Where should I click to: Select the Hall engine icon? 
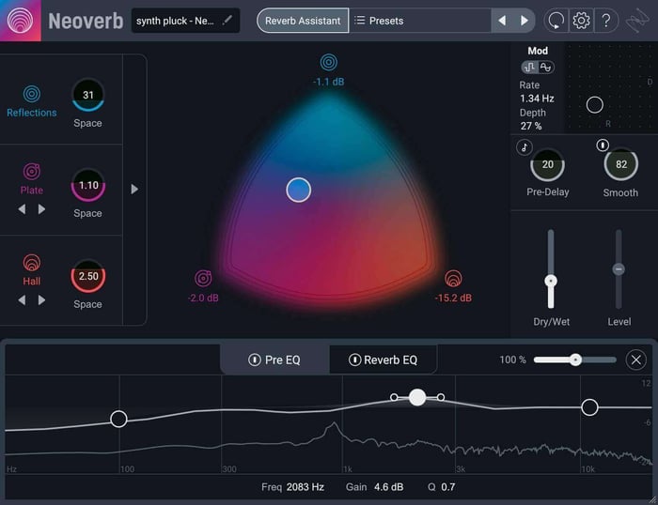(x=32, y=263)
